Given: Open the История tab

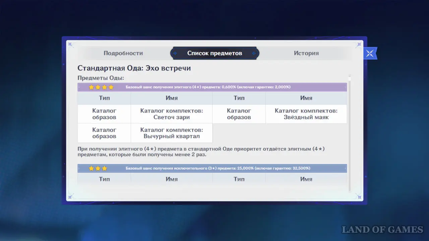Looking at the screenshot, I should pos(306,53).
